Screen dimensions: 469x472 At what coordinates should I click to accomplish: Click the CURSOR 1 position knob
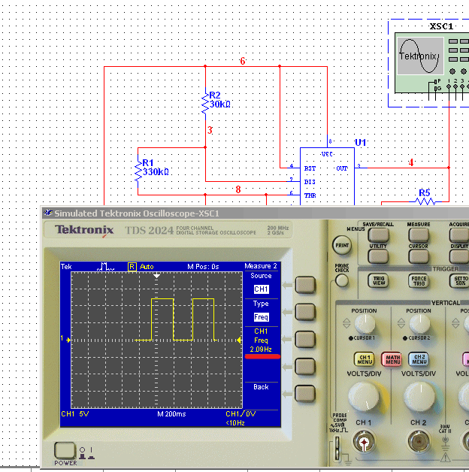tap(365, 324)
